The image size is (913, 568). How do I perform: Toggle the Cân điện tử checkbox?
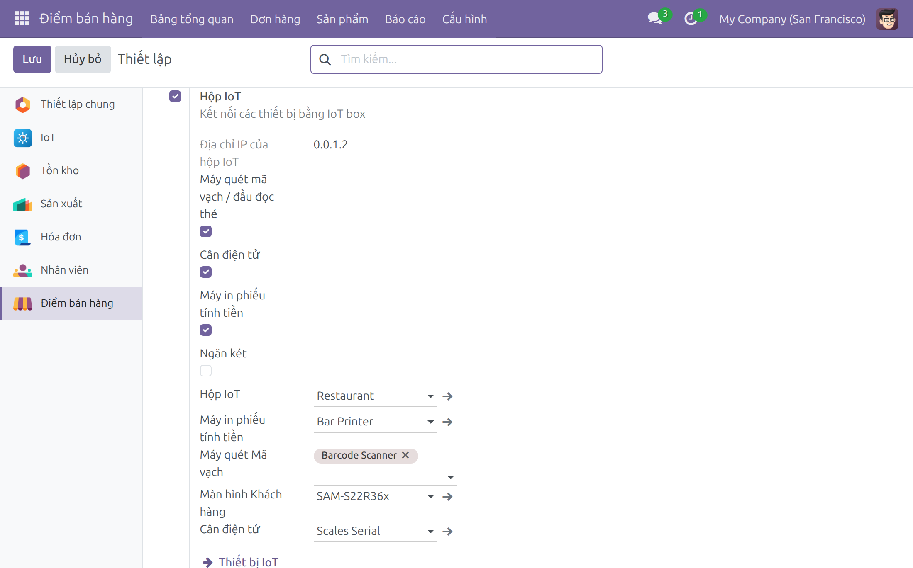click(206, 272)
